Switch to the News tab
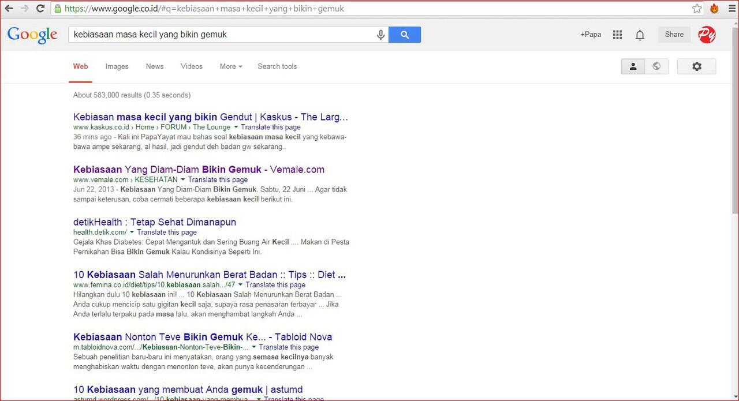 155,66
